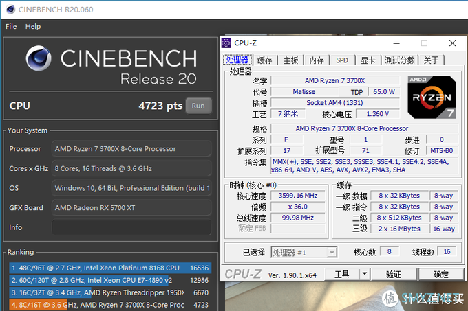Click the 倍频 value x 36.0
468x311 pixels.
click(298, 207)
